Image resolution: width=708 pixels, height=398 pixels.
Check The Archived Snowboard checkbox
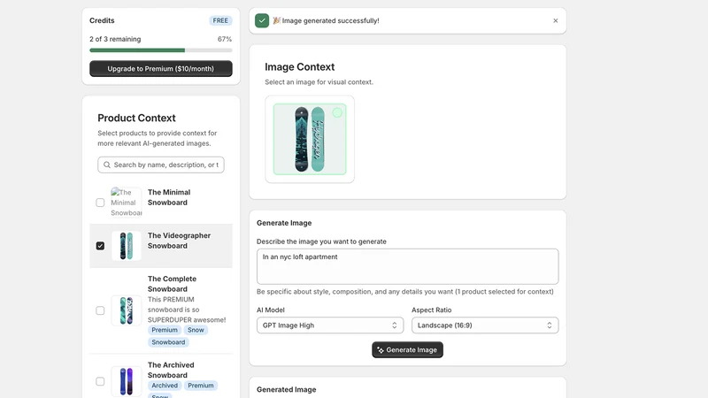coord(100,381)
